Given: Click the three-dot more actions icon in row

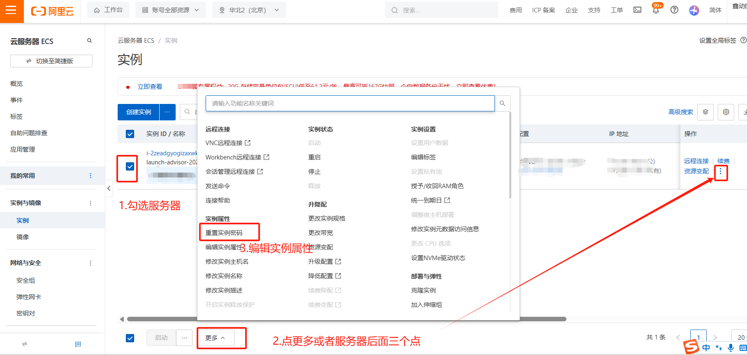Looking at the screenshot, I should [x=720, y=172].
